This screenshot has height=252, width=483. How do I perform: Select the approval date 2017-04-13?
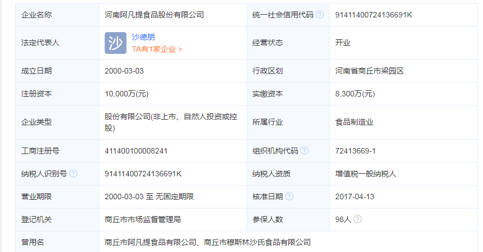(x=354, y=196)
